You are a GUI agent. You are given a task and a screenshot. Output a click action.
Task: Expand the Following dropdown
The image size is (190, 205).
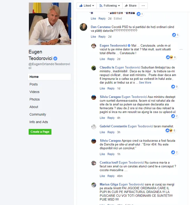[110, 6]
